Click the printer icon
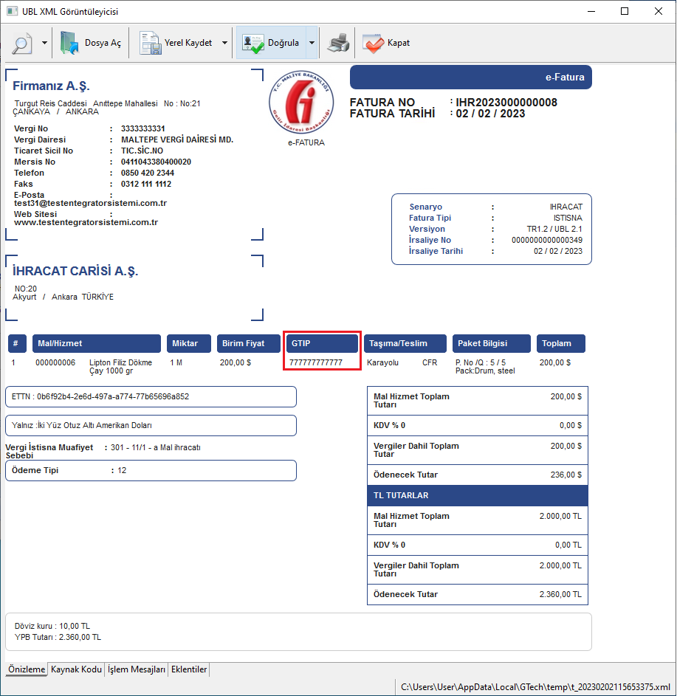 pyautogui.click(x=338, y=43)
